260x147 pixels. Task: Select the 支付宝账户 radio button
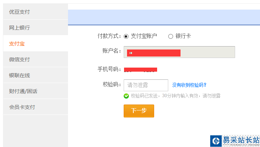pos(126,36)
